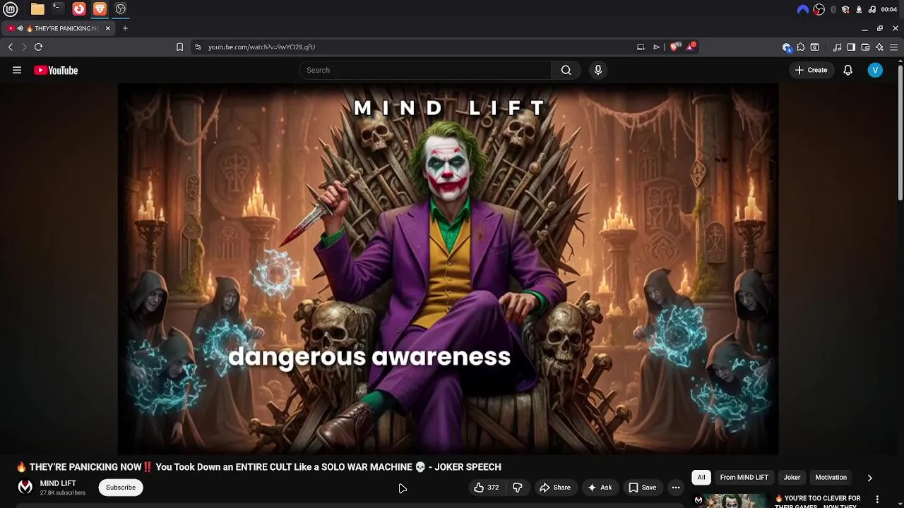Focus the YouTube search field
Image resolution: width=904 pixels, height=508 pixels.
pos(425,70)
